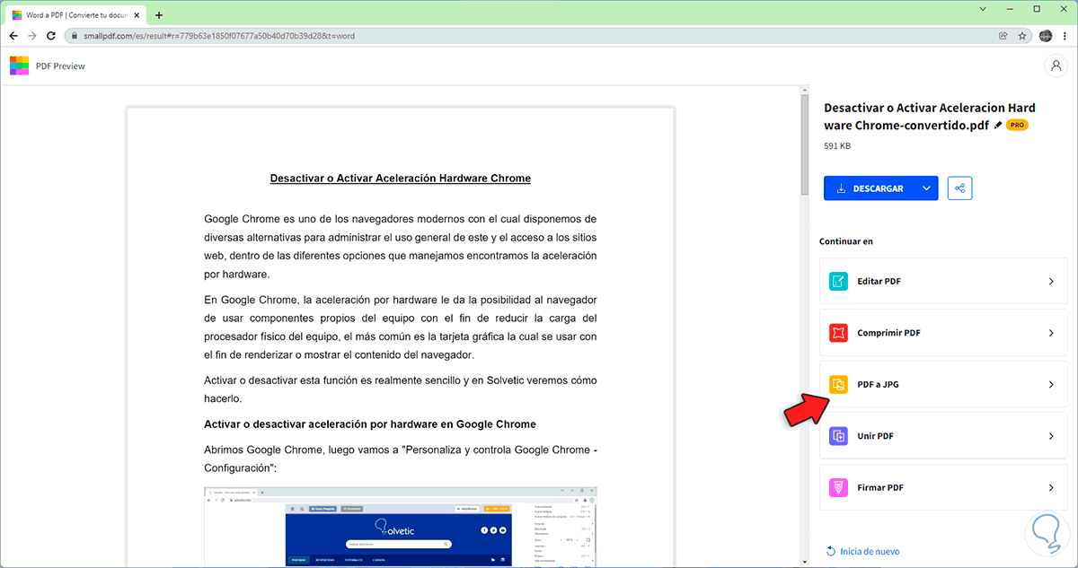The width and height of the screenshot is (1078, 568).
Task: Click the PDF a JPG yellow icon
Action: pos(838,384)
